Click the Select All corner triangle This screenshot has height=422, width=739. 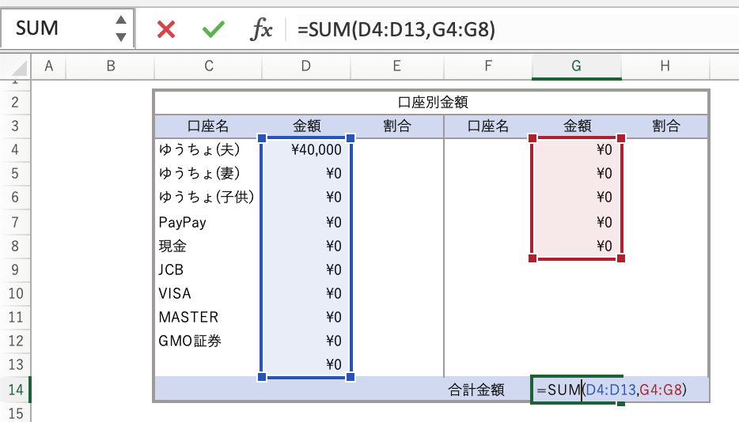pyautogui.click(x=20, y=67)
